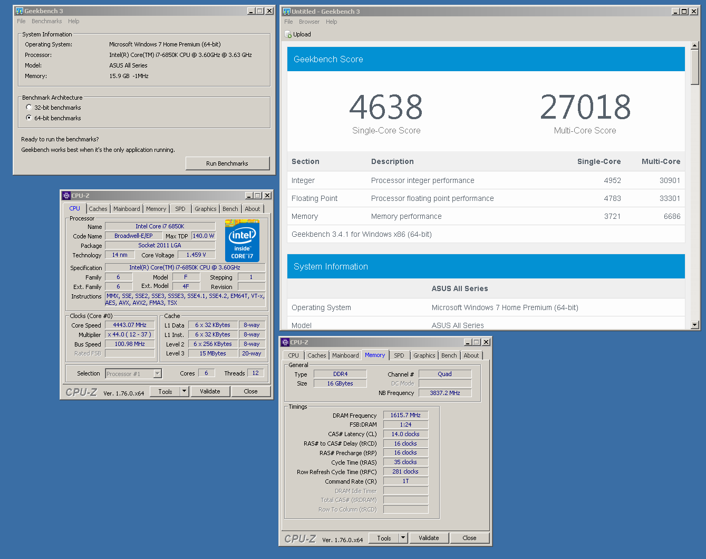Click the upload icon in the Geekbench results window
The width and height of the screenshot is (706, 559).
[288, 34]
